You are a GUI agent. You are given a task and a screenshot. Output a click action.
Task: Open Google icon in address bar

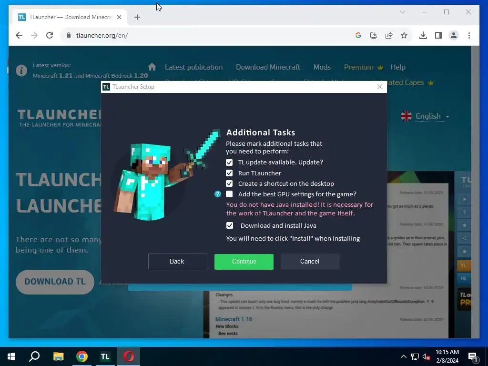click(358, 35)
